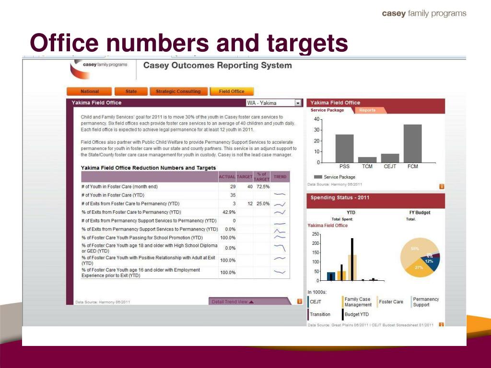Switch to Strategic Consulting tab
The width and height of the screenshot is (491, 368).
tap(178, 92)
